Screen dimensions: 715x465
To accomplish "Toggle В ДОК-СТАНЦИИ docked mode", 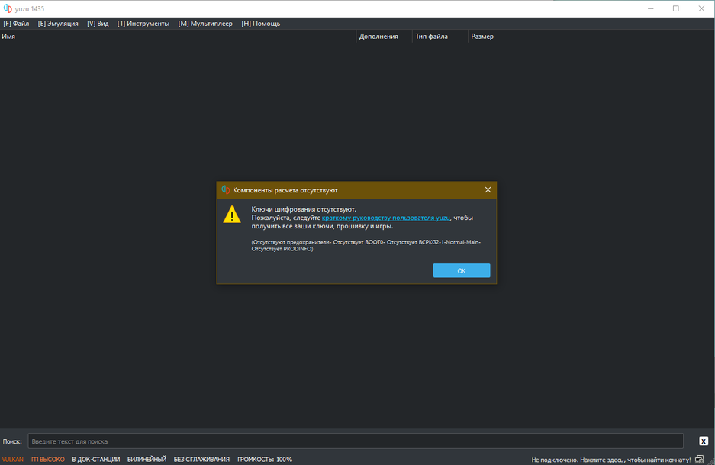I will (95, 460).
